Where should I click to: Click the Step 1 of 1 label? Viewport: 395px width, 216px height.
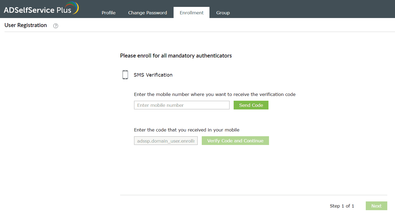[342, 206]
